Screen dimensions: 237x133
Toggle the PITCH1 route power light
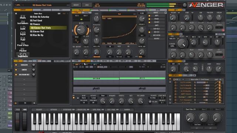(x=149, y=19)
